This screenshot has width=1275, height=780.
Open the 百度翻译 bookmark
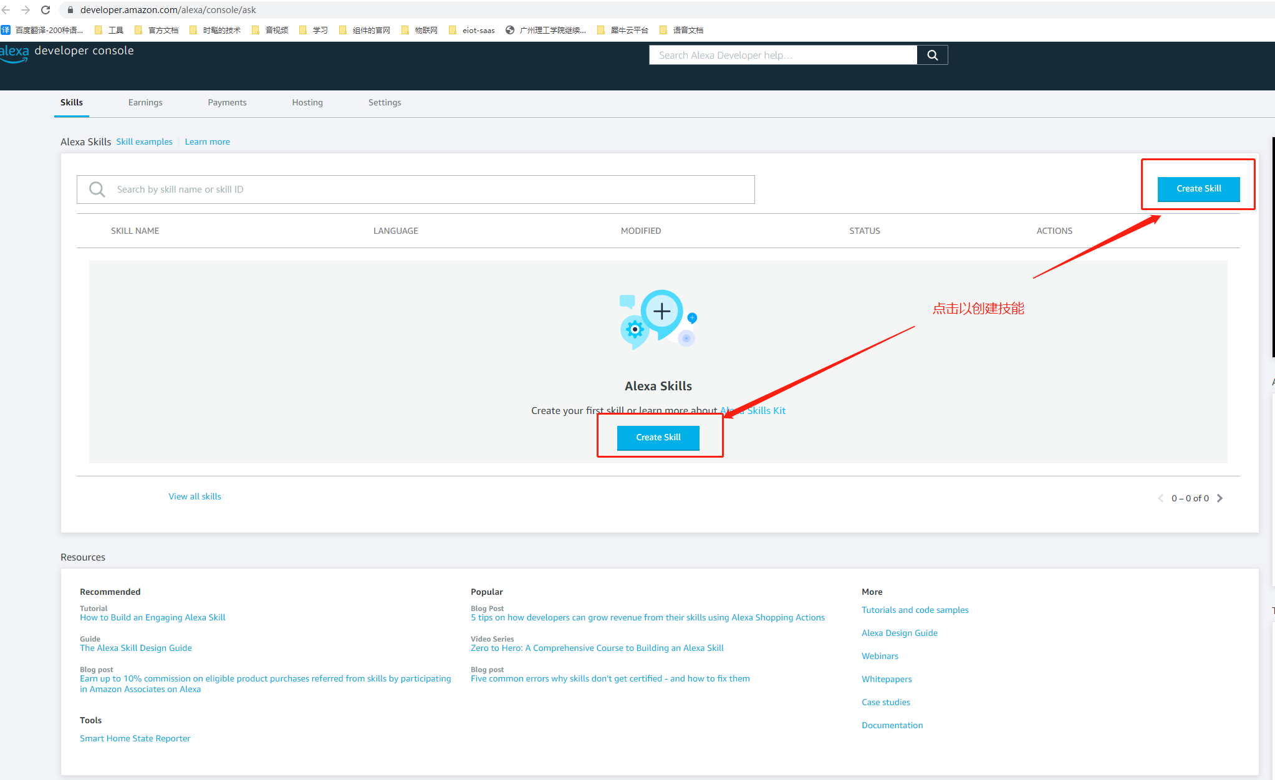pos(42,30)
